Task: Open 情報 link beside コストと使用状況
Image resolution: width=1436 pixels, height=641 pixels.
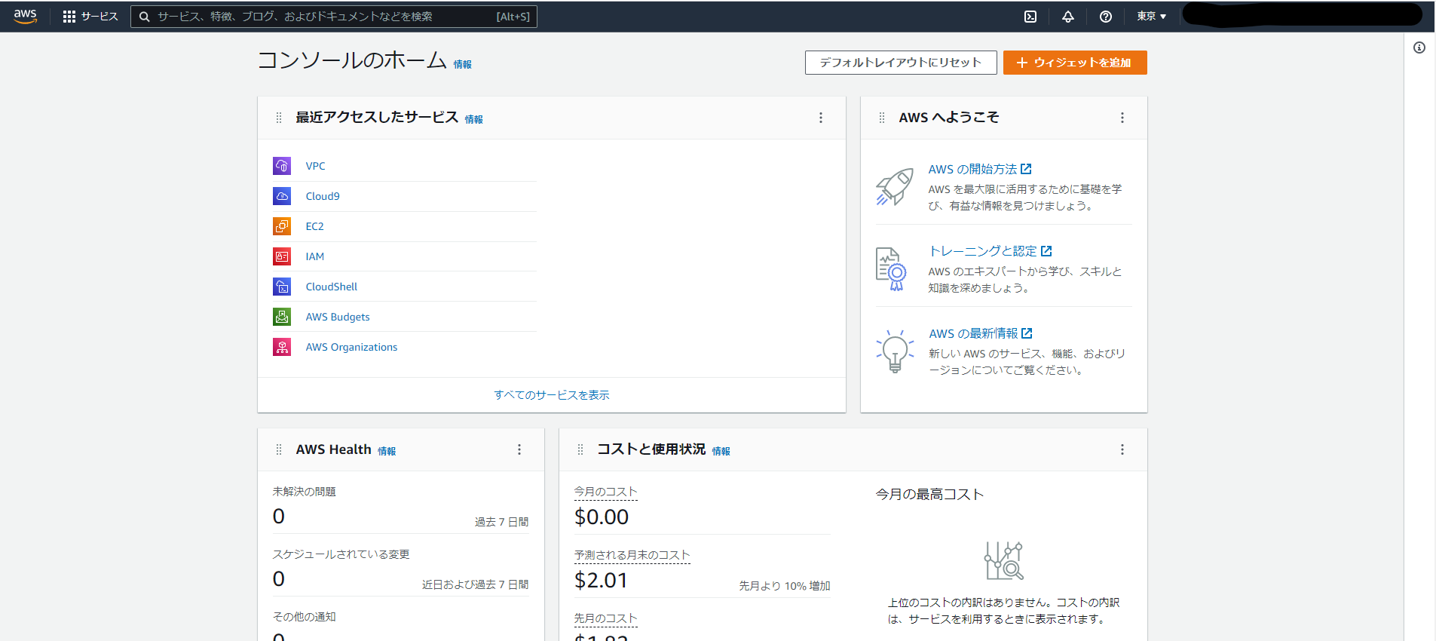Action: point(721,451)
